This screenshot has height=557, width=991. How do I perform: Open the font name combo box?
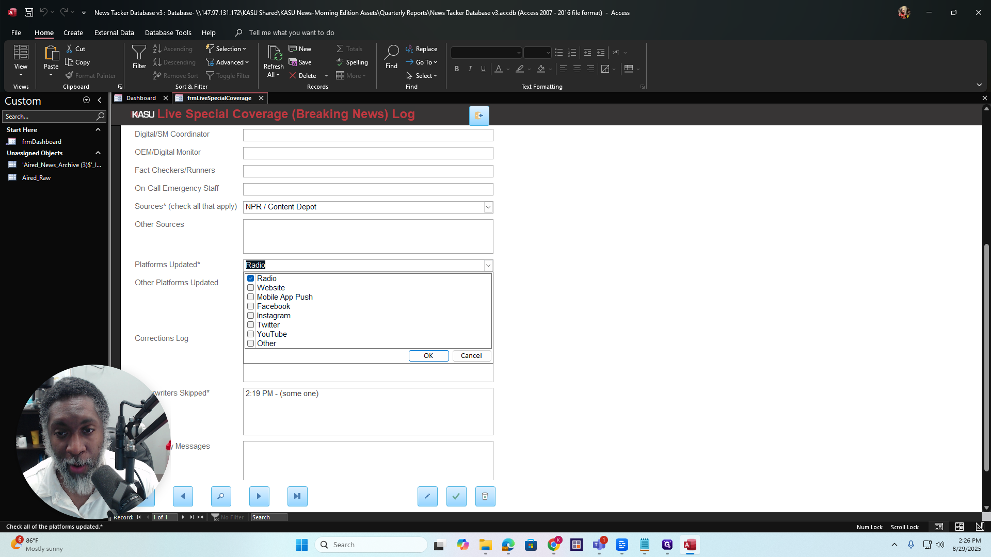[x=486, y=53]
